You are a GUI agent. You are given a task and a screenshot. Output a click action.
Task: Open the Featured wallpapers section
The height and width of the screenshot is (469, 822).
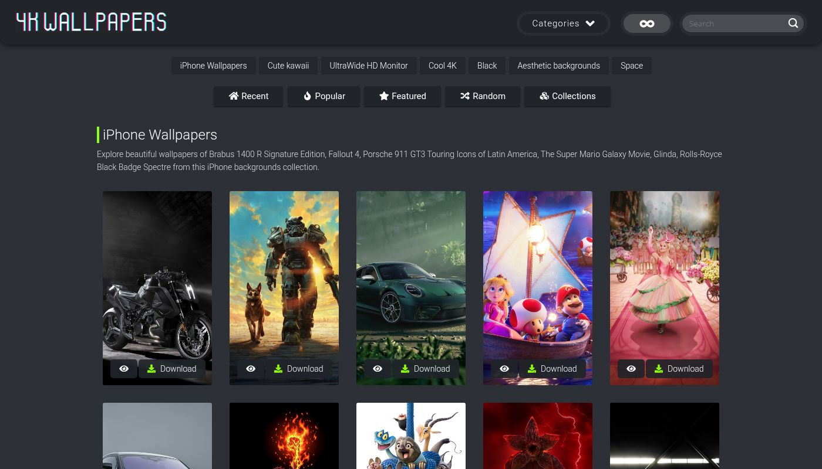pos(402,96)
